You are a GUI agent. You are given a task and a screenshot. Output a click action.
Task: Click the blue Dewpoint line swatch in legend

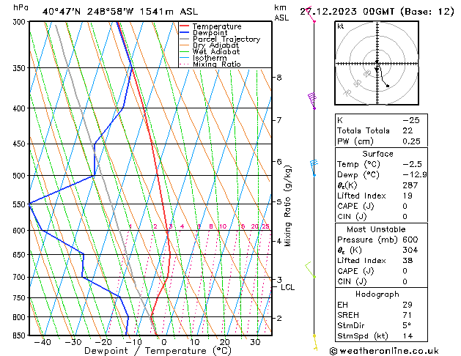(185, 33)
